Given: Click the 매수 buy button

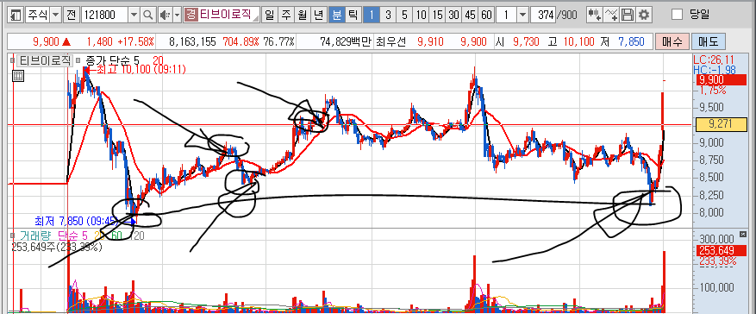Looking at the screenshot, I should [672, 42].
